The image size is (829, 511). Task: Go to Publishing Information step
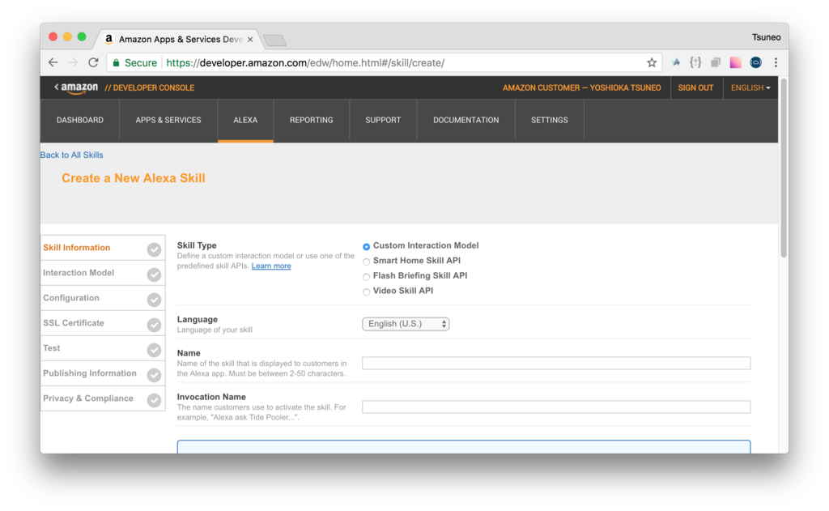point(103,373)
